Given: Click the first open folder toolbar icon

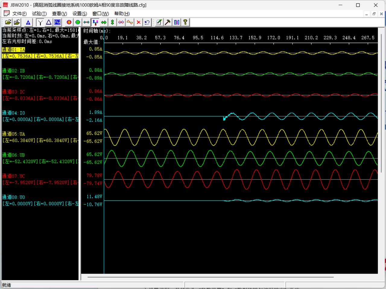Looking at the screenshot, I should click(x=8, y=22).
